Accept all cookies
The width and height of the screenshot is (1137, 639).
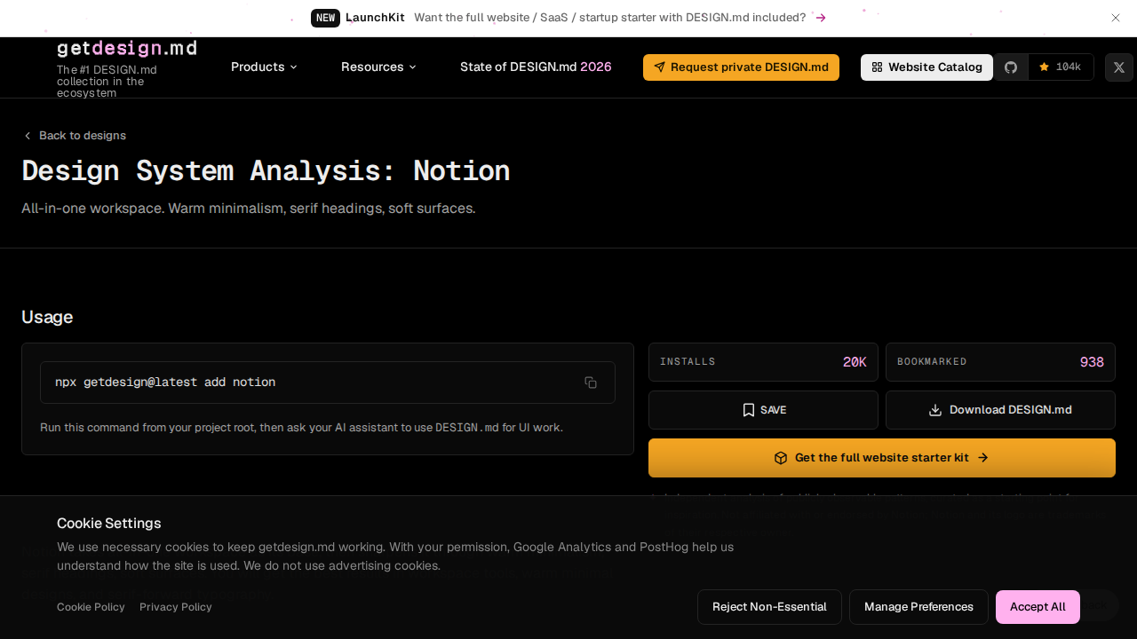pyautogui.click(x=1038, y=607)
